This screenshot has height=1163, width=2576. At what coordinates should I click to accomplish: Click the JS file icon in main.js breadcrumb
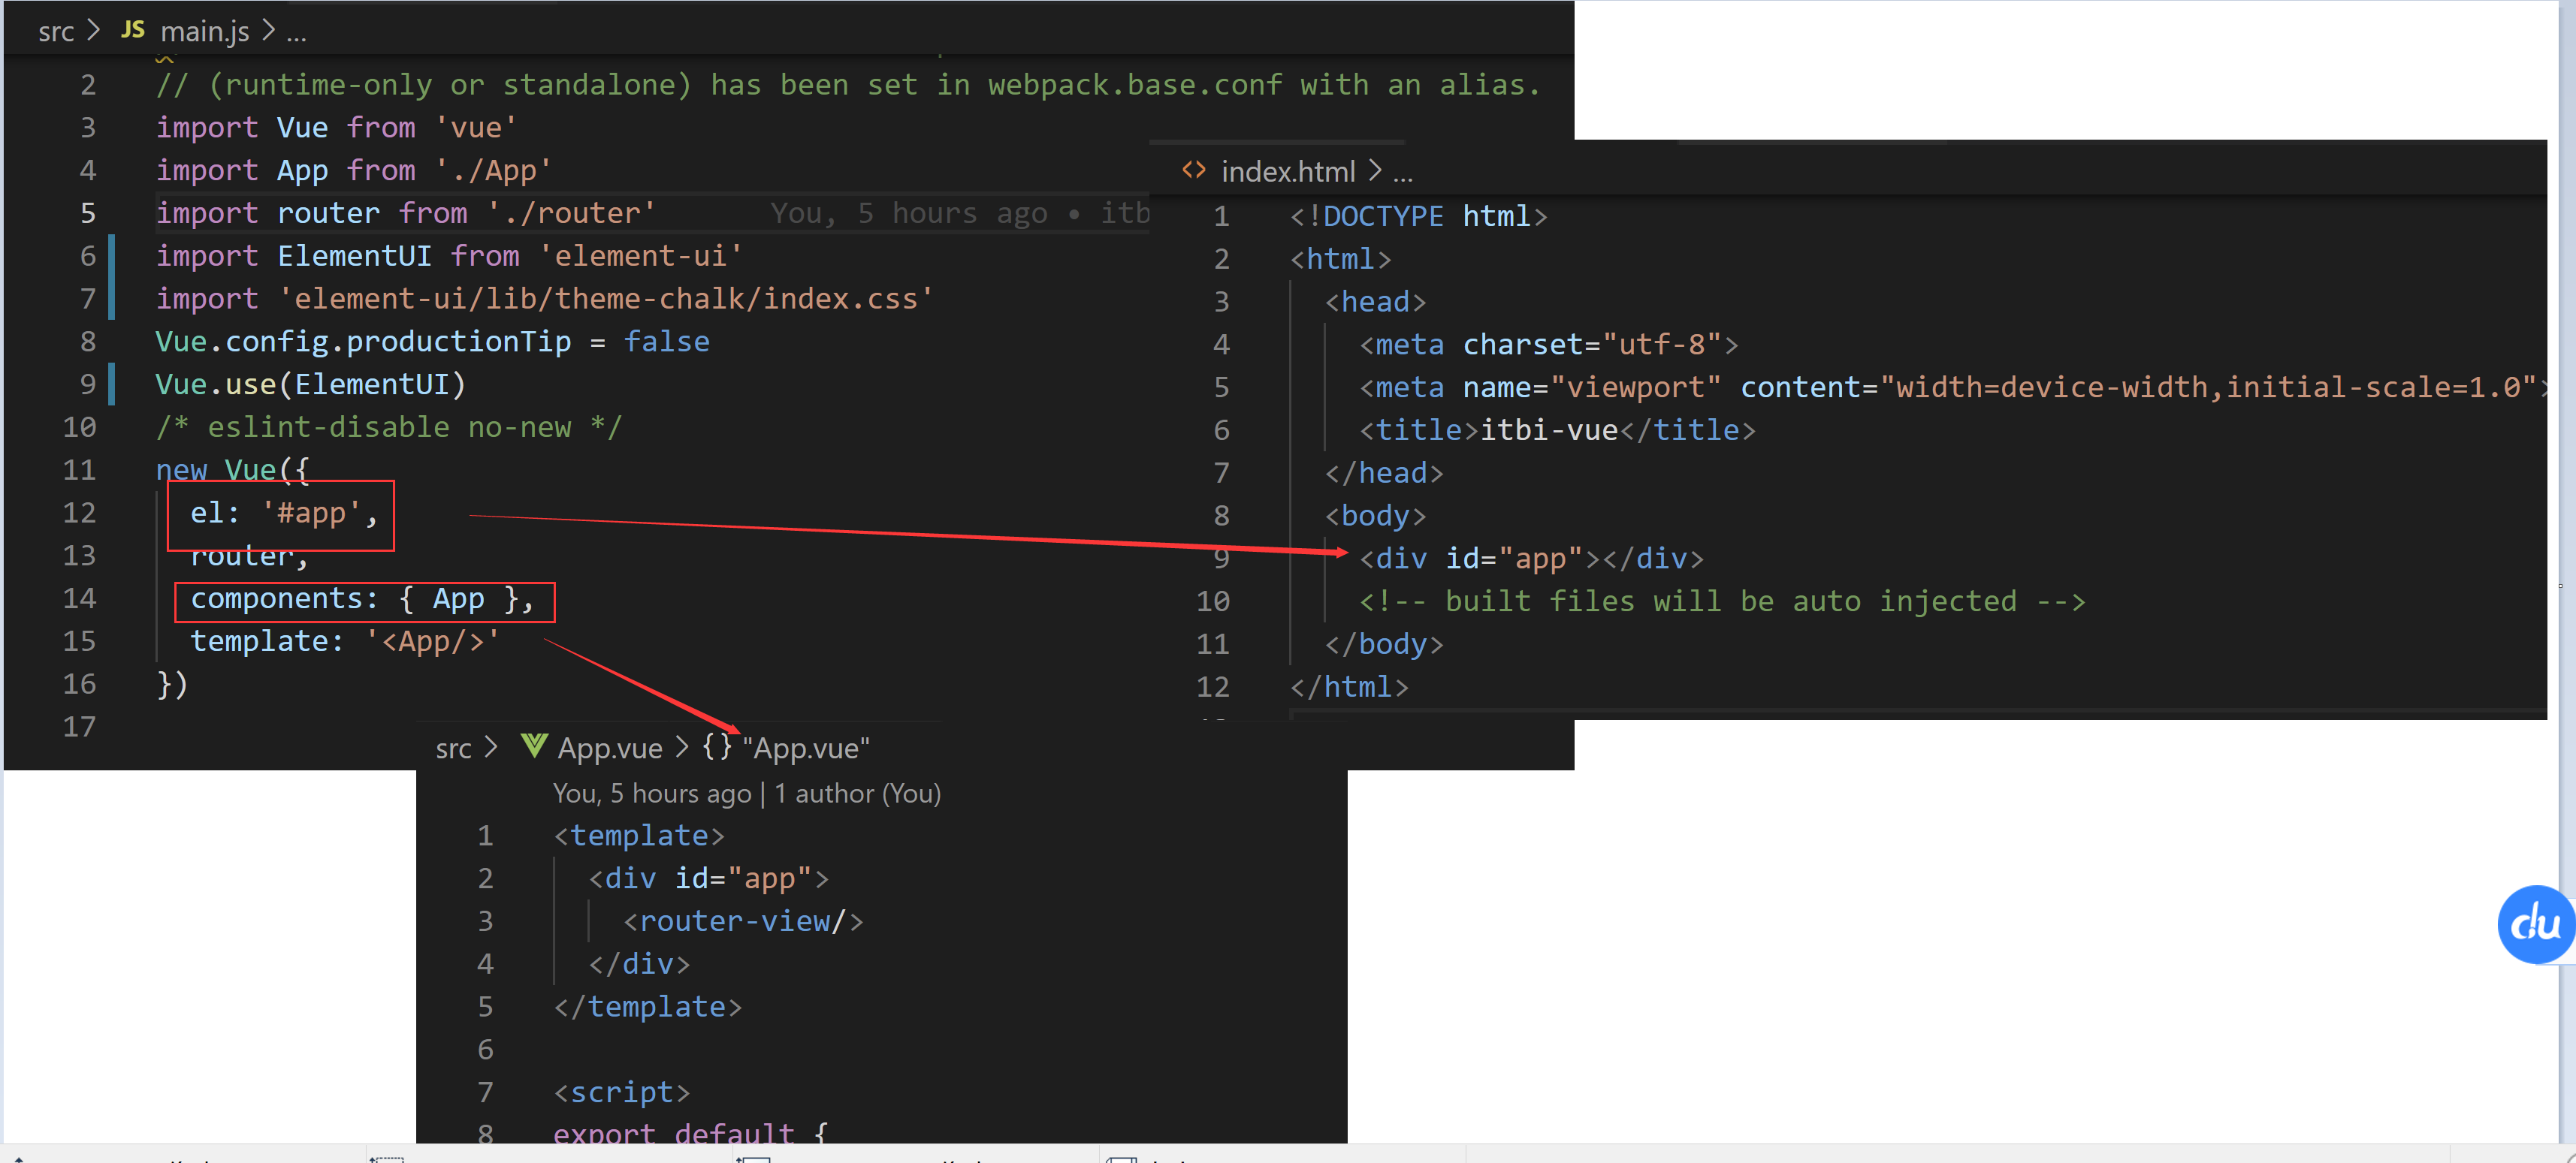pyautogui.click(x=132, y=30)
